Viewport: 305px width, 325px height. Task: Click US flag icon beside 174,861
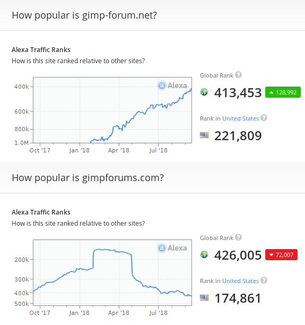204,298
